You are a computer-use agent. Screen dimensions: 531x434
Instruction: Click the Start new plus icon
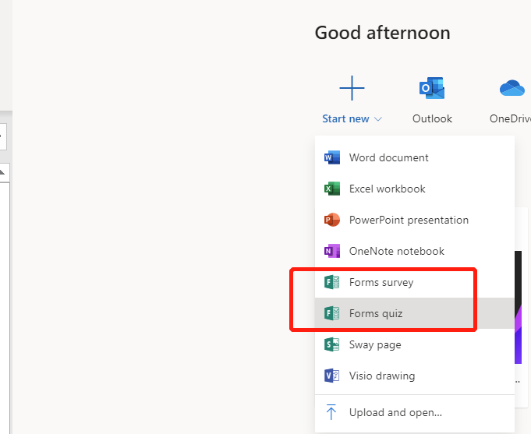coord(352,88)
